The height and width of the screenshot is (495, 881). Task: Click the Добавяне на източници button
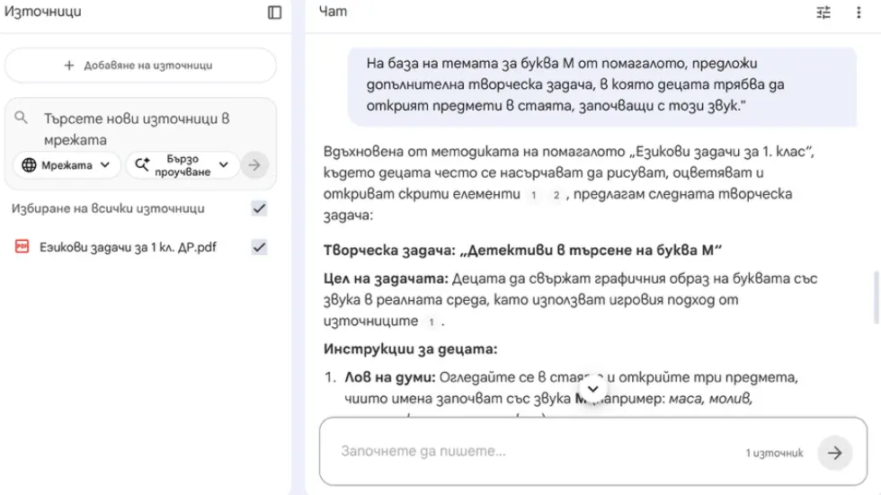(x=140, y=66)
